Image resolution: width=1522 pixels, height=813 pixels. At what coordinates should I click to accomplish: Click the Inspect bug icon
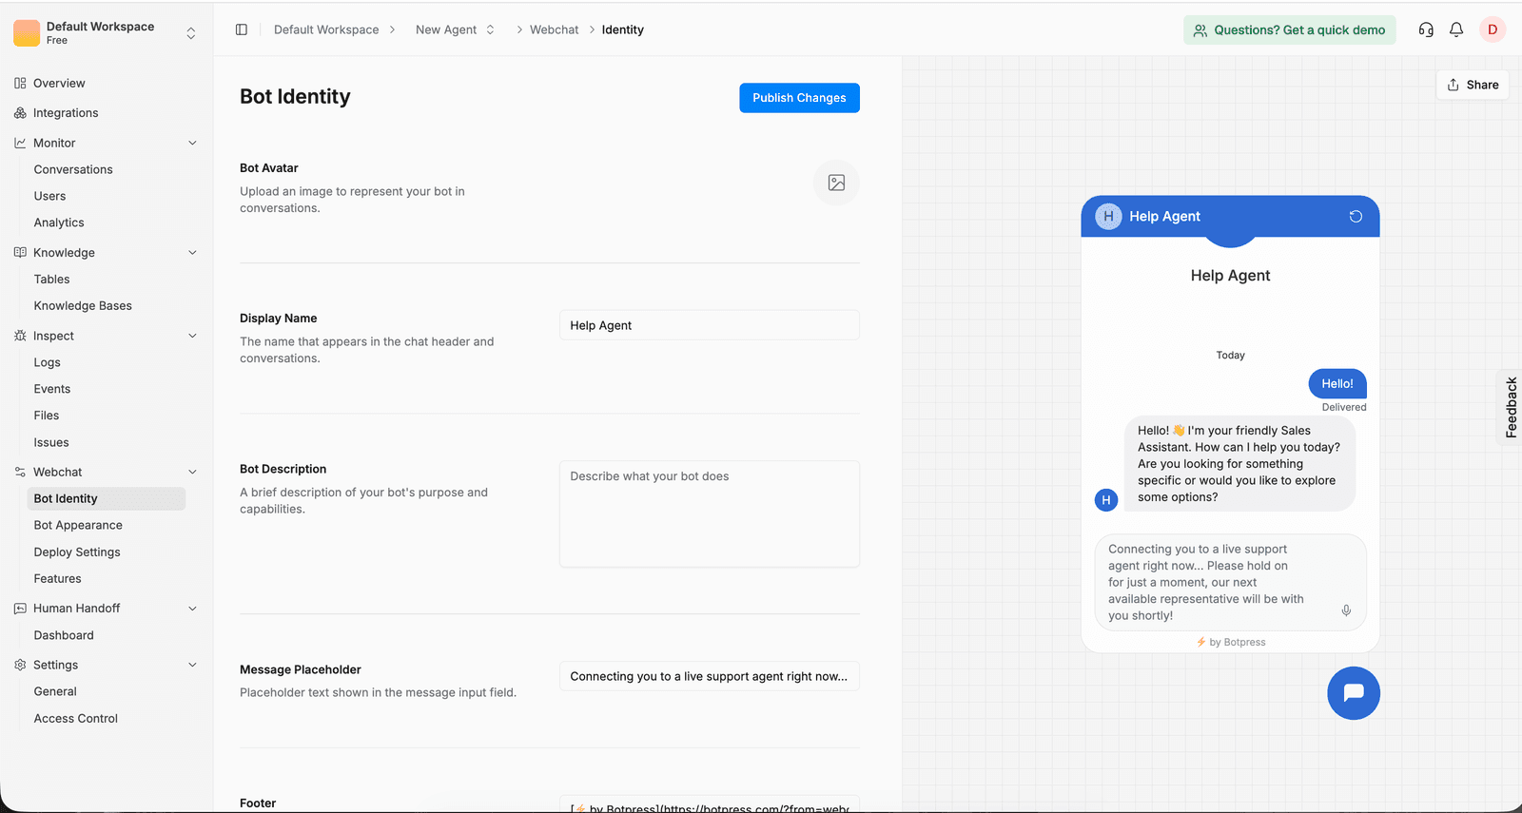point(20,336)
